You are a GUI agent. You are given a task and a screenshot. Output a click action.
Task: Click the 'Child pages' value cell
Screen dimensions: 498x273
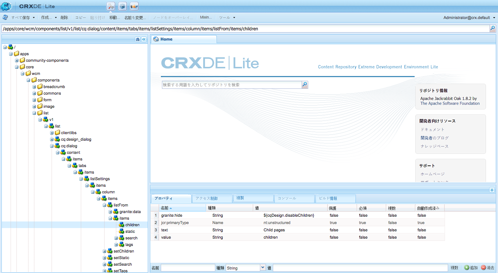tap(274, 230)
